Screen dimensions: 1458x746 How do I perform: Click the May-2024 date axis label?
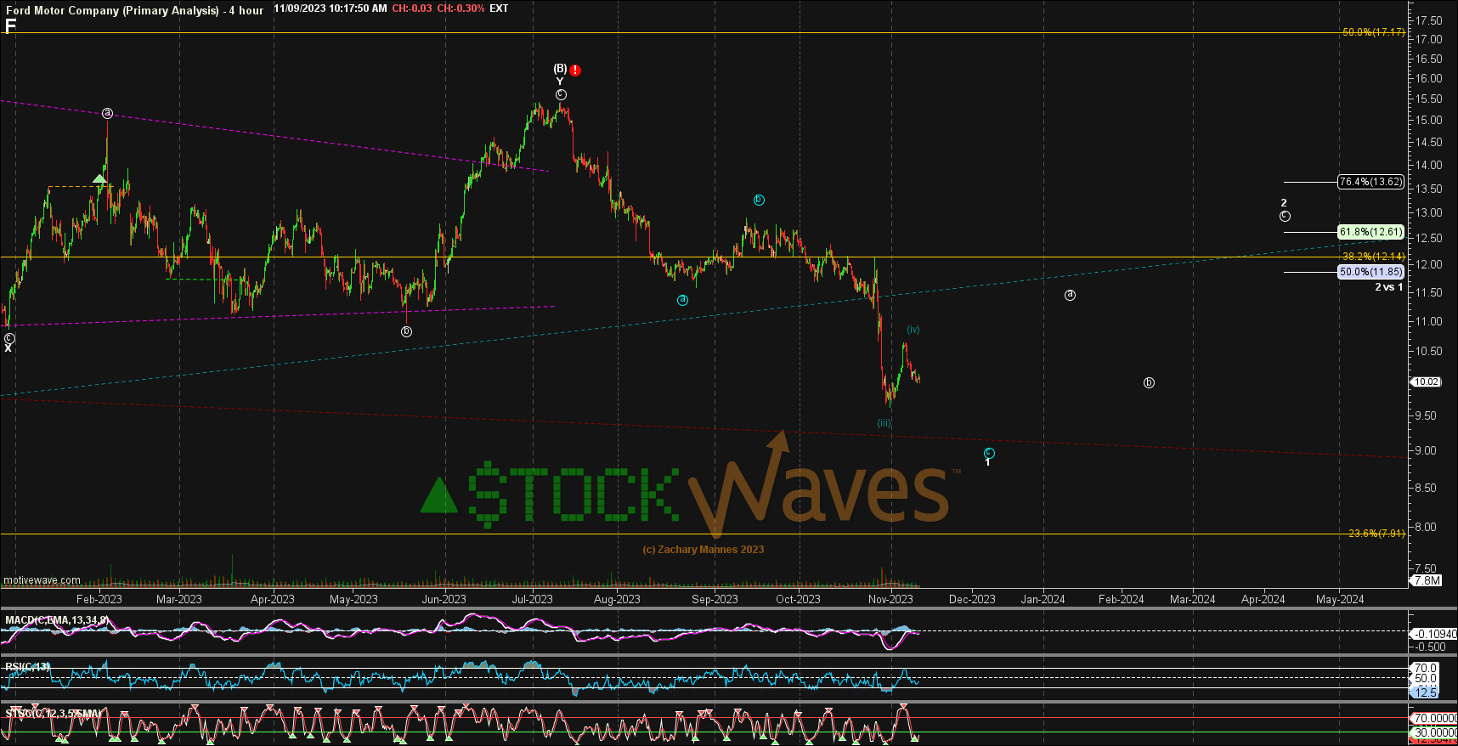click(1340, 599)
